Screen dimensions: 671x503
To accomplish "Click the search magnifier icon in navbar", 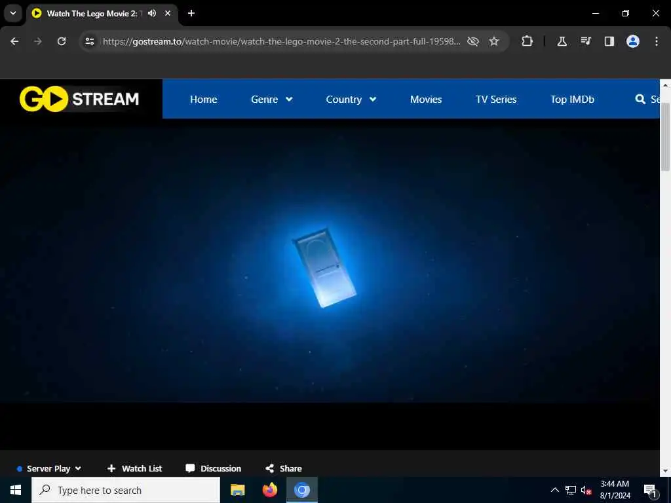I will click(x=640, y=100).
